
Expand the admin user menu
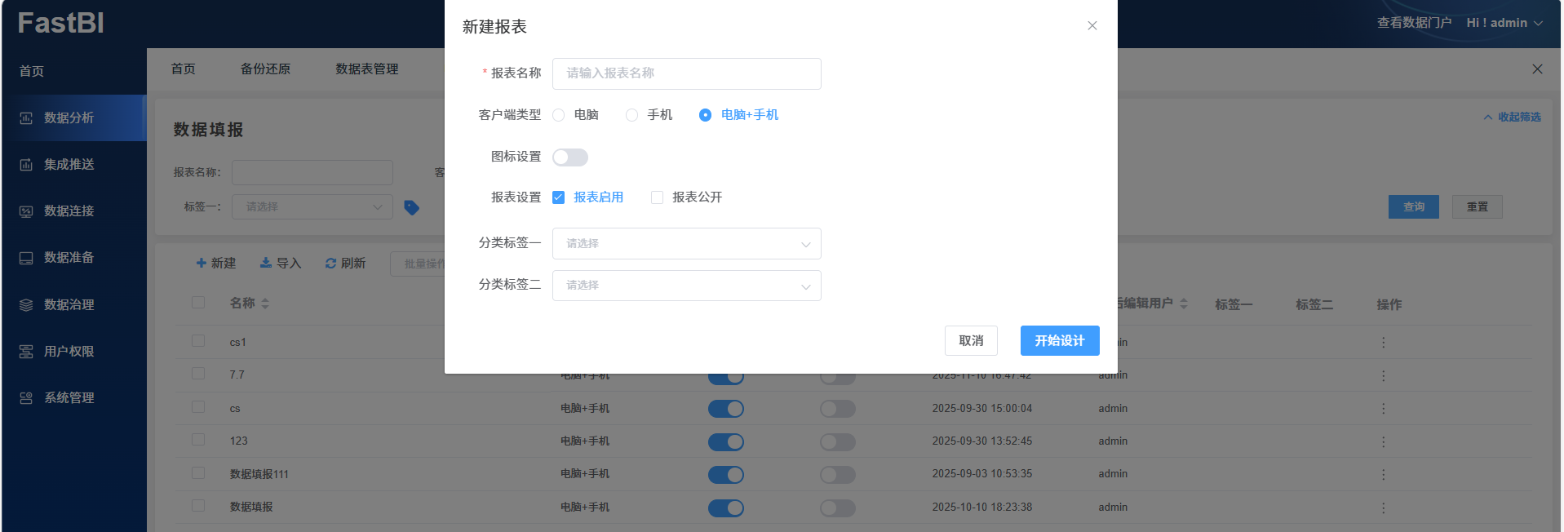pyautogui.click(x=1504, y=23)
